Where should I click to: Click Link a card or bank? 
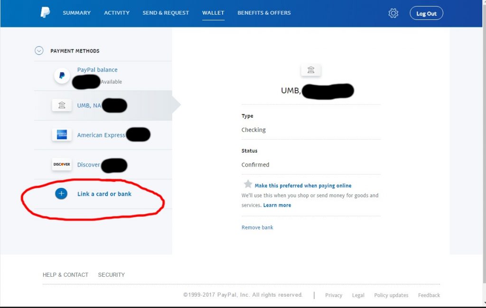104,194
